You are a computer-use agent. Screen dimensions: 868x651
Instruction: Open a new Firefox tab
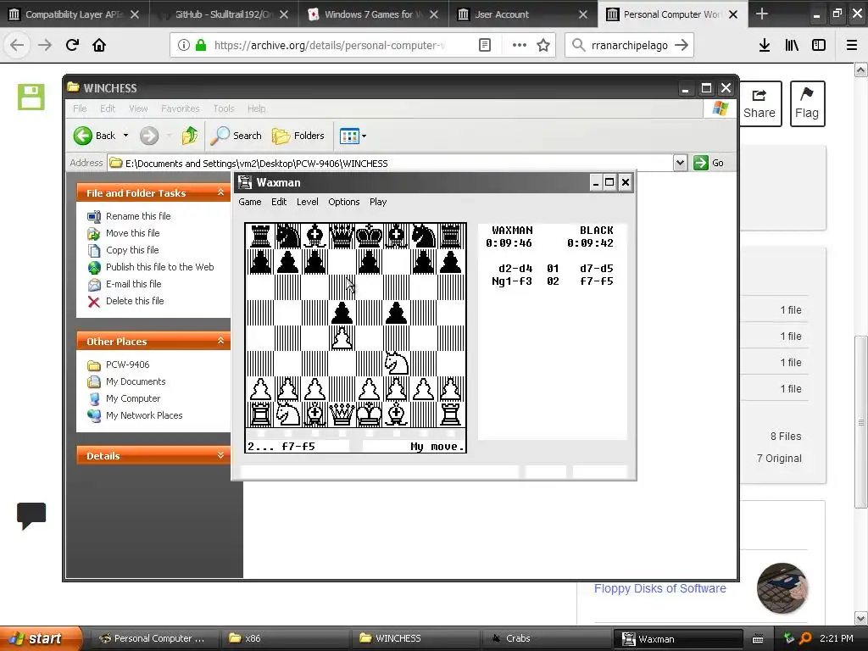click(762, 14)
